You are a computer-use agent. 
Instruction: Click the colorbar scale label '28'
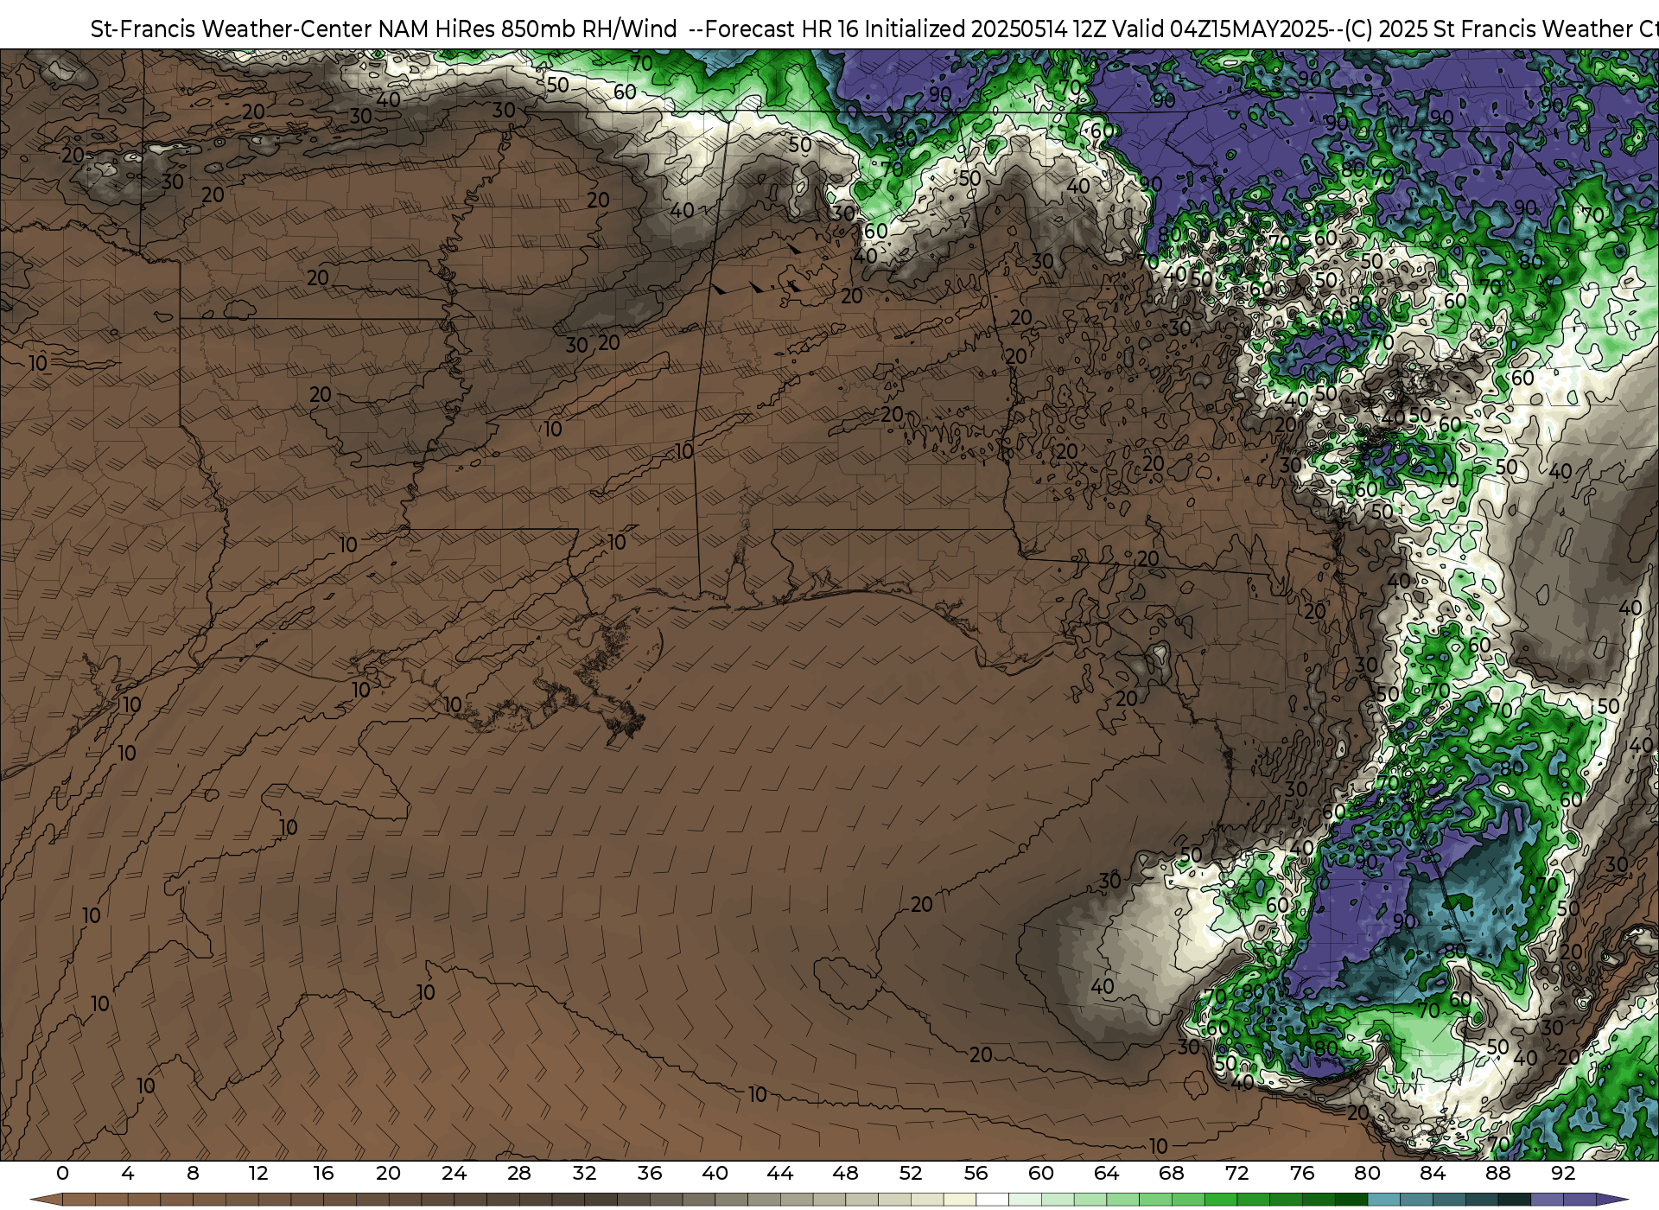pos(519,1173)
